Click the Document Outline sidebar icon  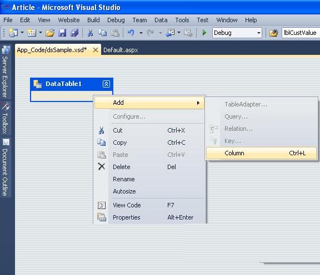click(x=6, y=142)
